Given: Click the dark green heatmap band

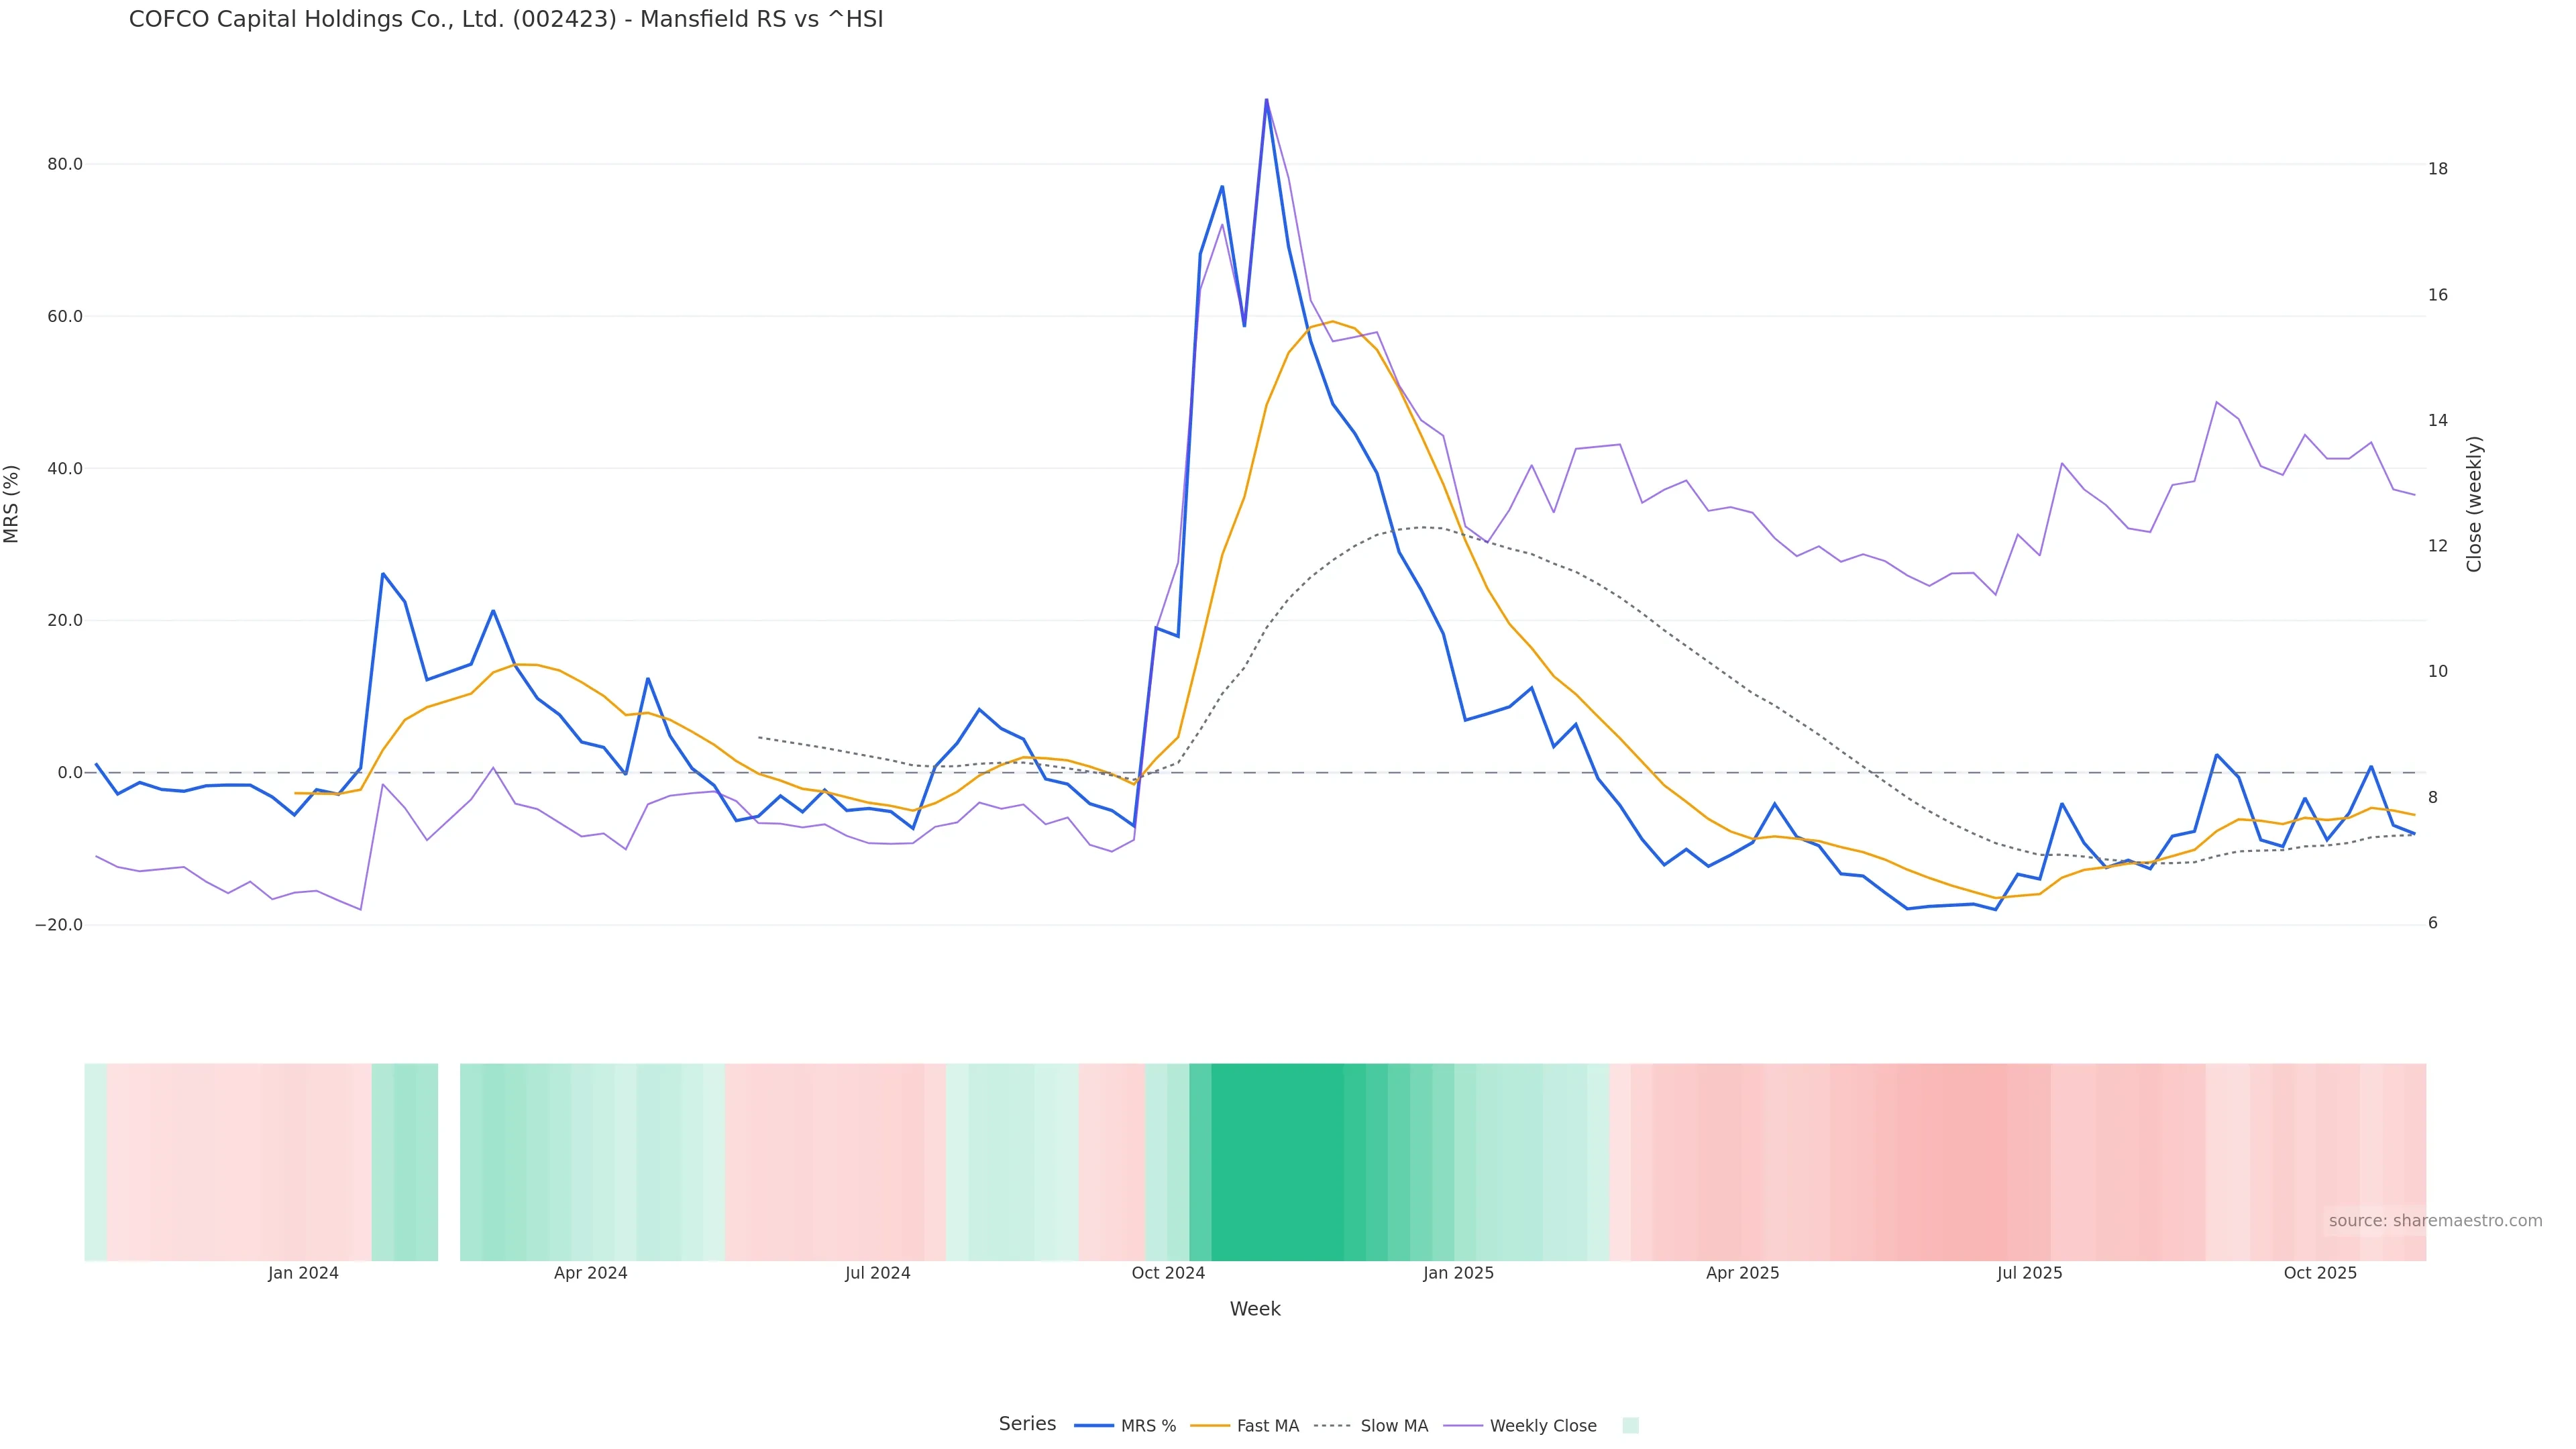Looking at the screenshot, I should tap(1277, 1162).
